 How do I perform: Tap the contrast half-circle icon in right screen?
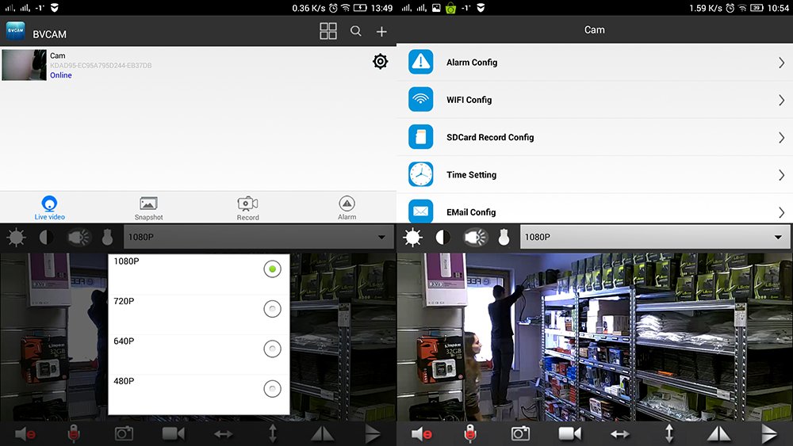443,237
